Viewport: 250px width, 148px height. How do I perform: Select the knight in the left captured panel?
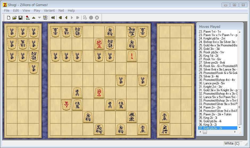tap(23, 44)
